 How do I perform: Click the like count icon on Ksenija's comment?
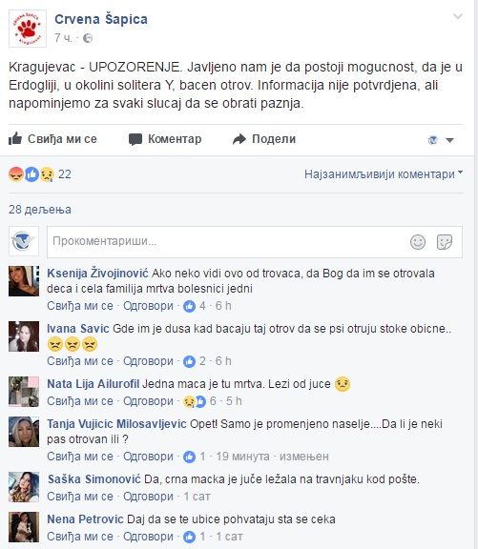pyautogui.click(x=189, y=306)
